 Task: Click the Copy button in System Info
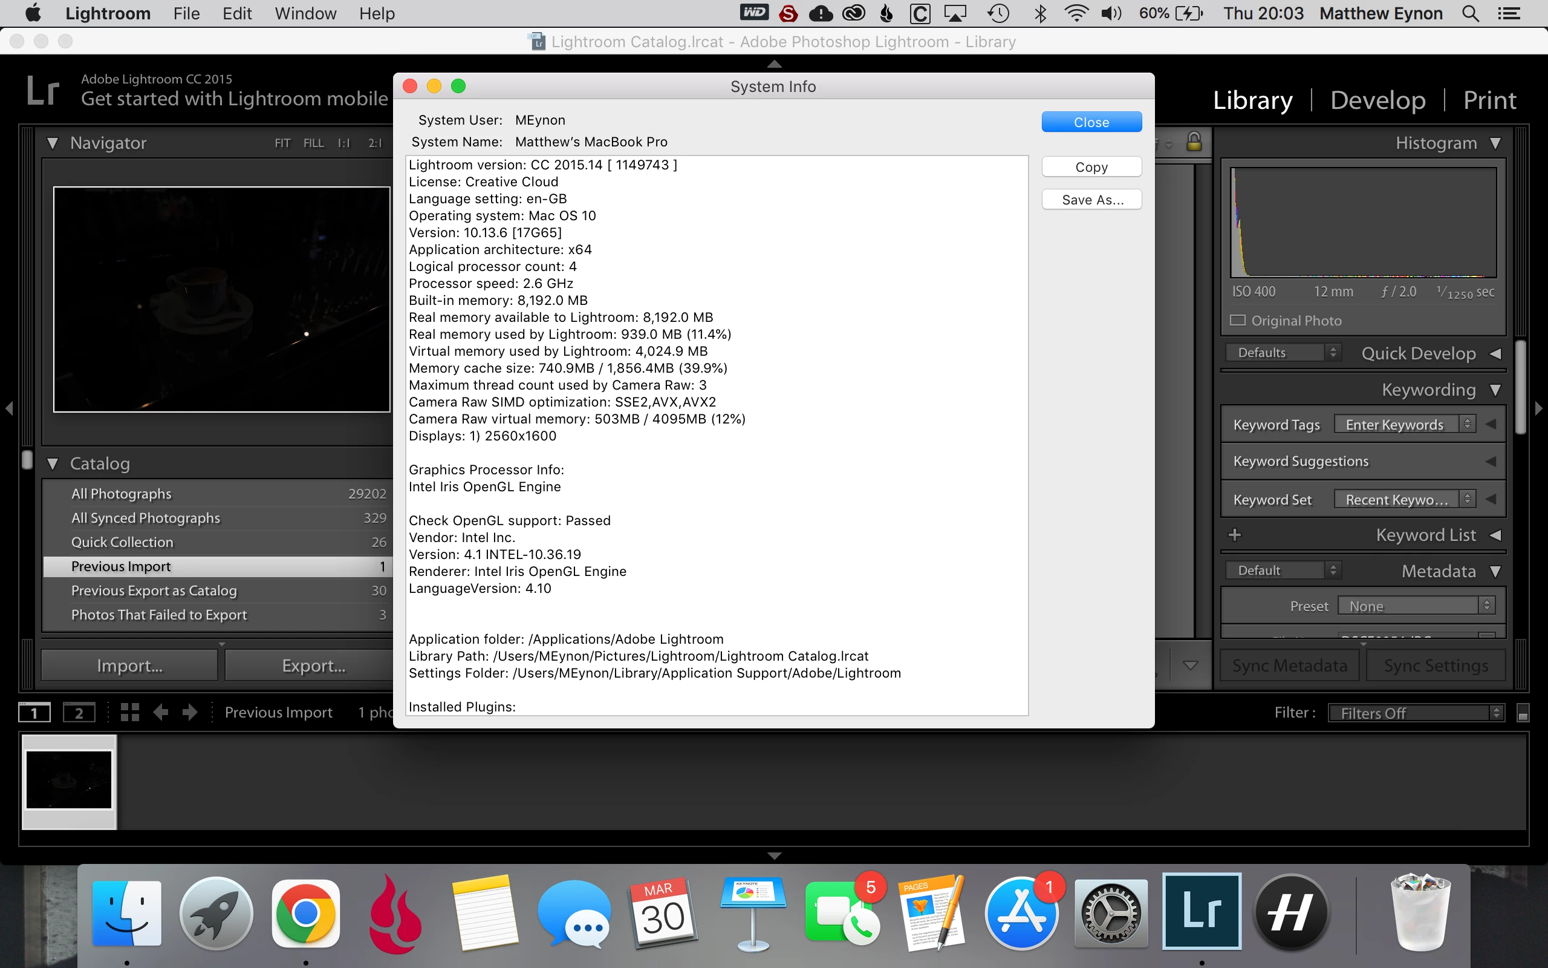(1091, 167)
